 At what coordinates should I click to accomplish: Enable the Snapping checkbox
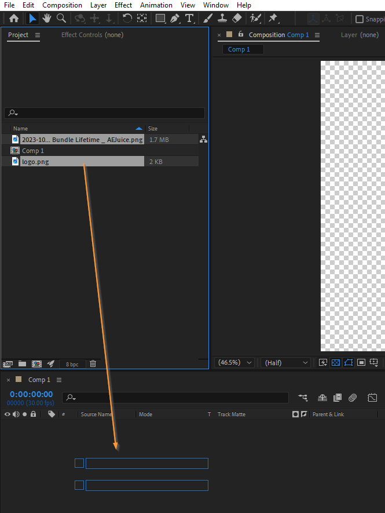(359, 19)
